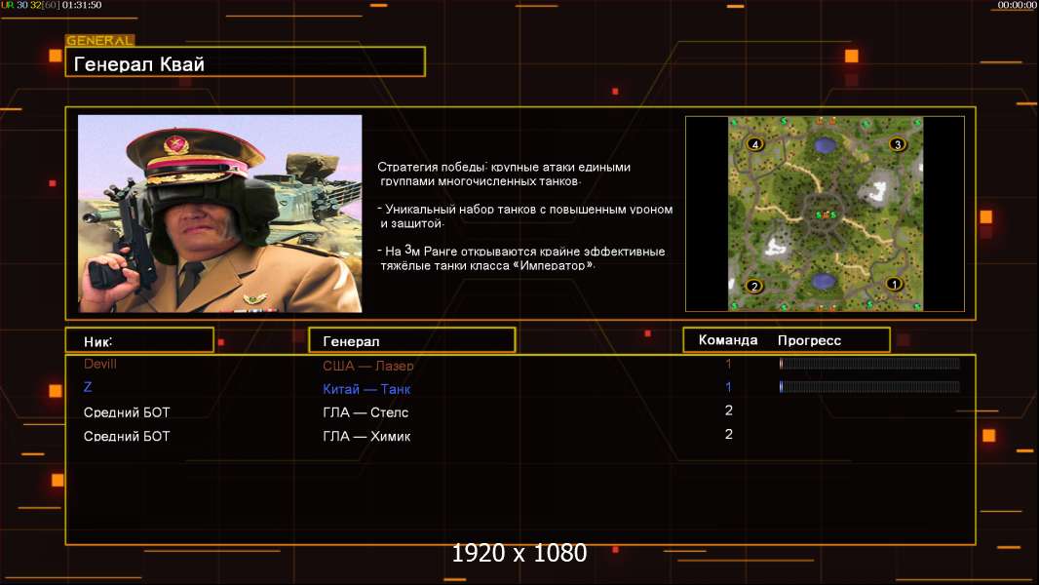Image resolution: width=1039 pixels, height=585 pixels.
Task: Click the 'Генерал Квай' title field
Action: click(x=246, y=62)
